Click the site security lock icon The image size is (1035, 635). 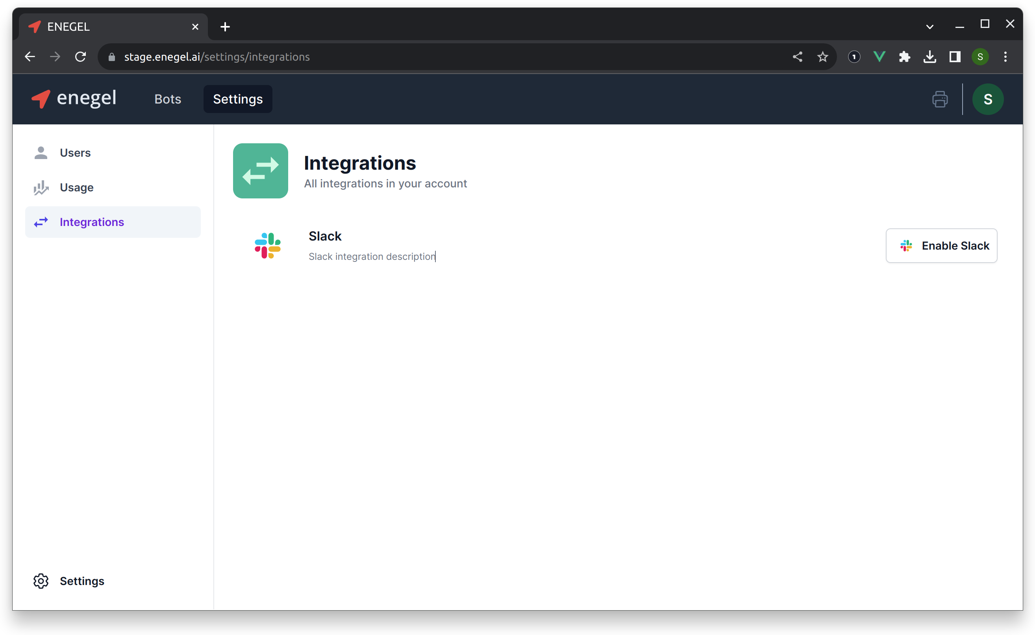(x=111, y=57)
